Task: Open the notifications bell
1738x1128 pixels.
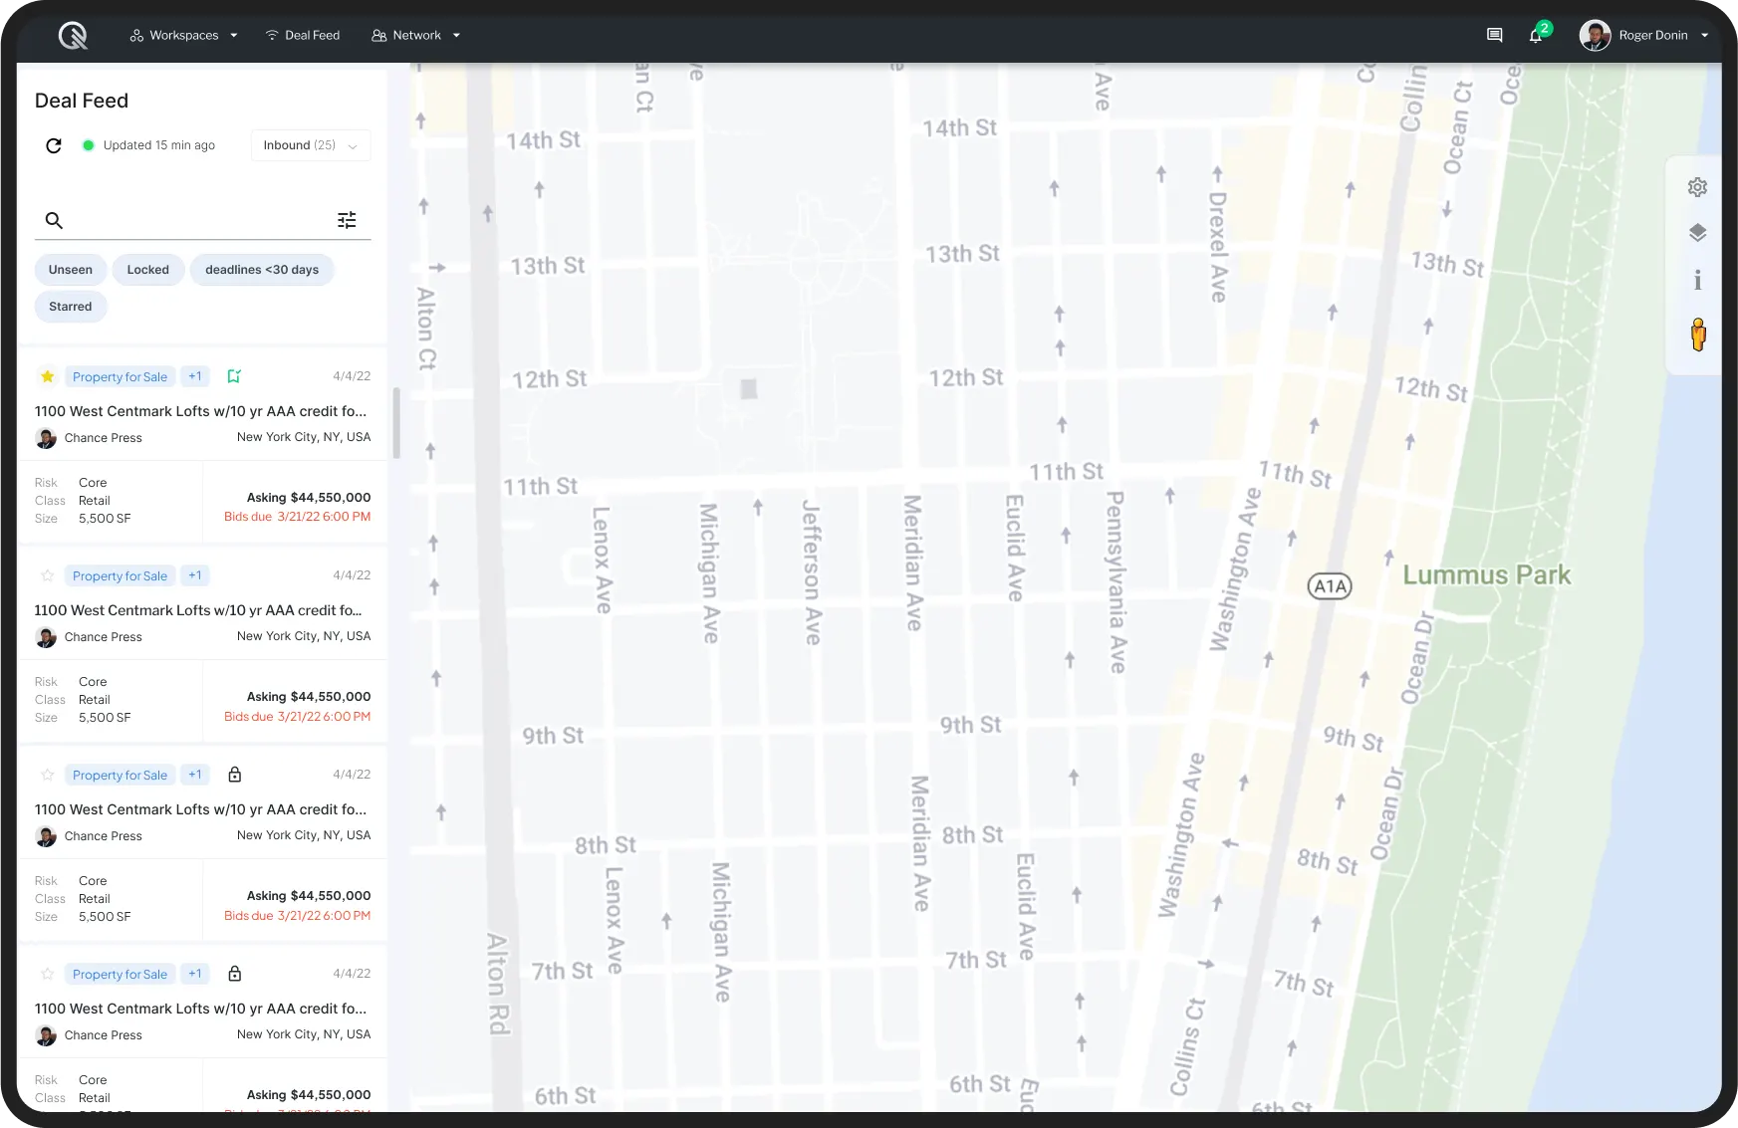Action: click(1535, 36)
